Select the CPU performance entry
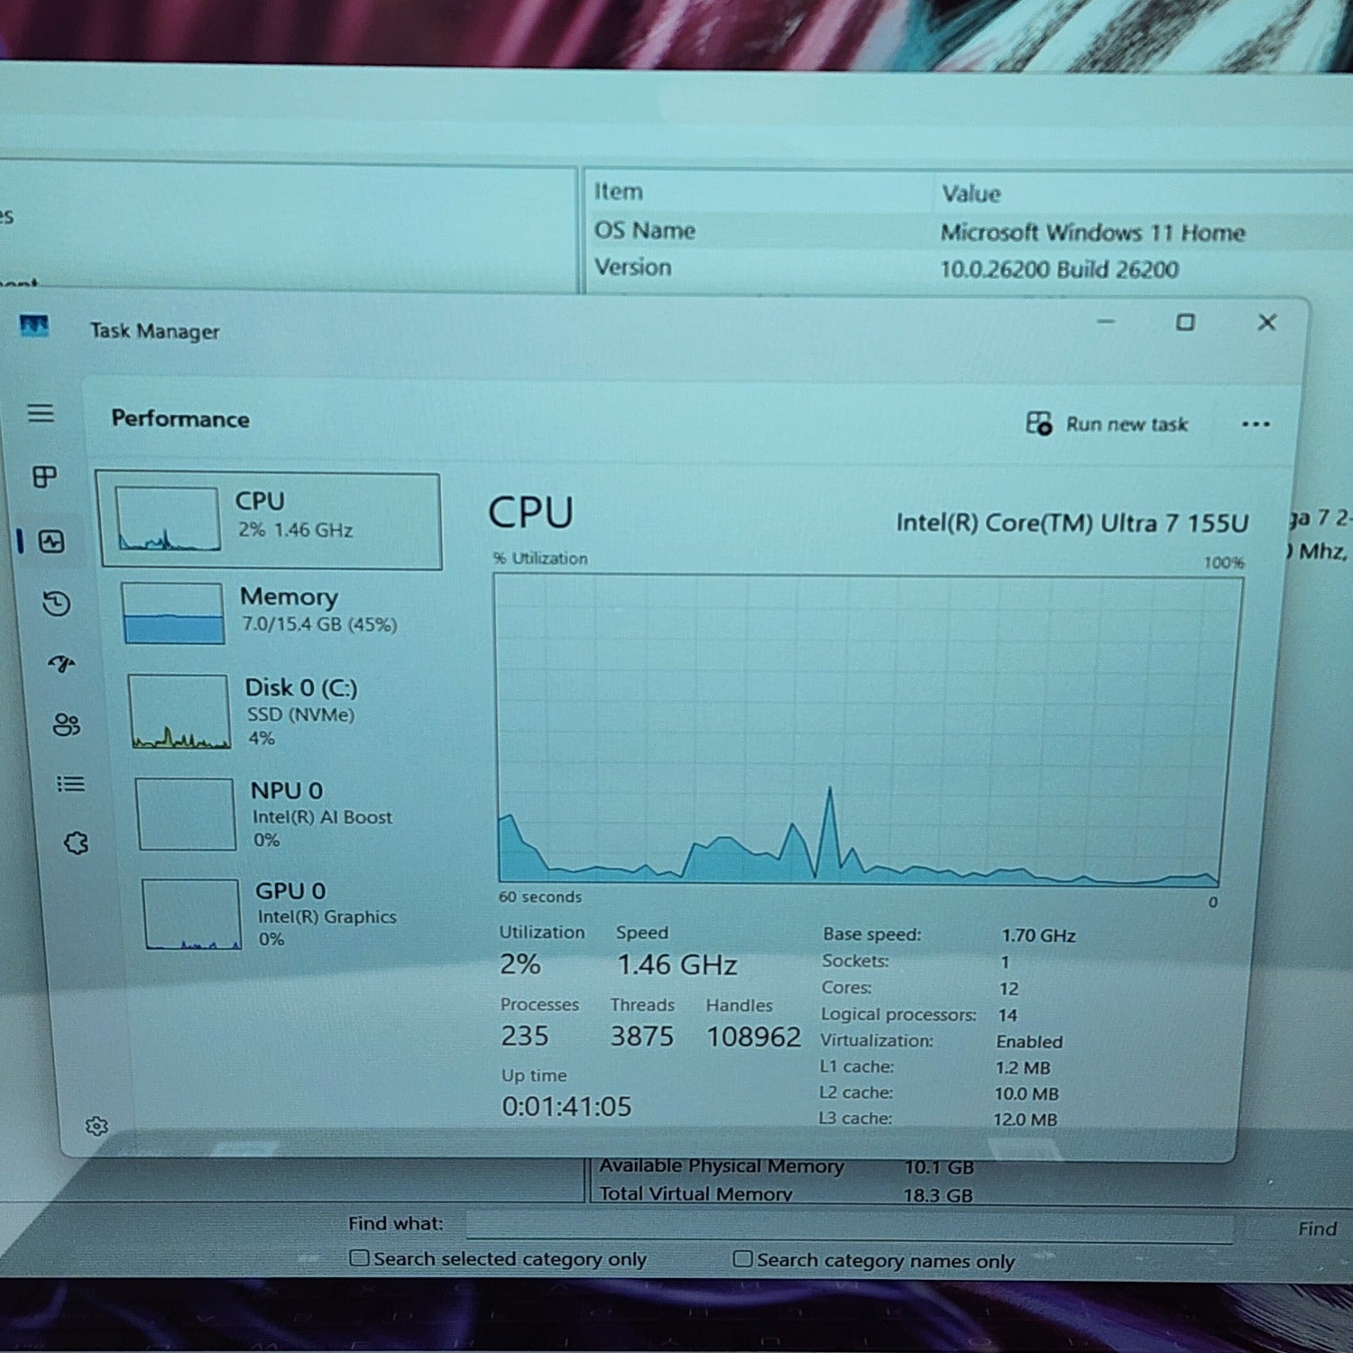Image resolution: width=1353 pixels, height=1353 pixels. click(269, 520)
